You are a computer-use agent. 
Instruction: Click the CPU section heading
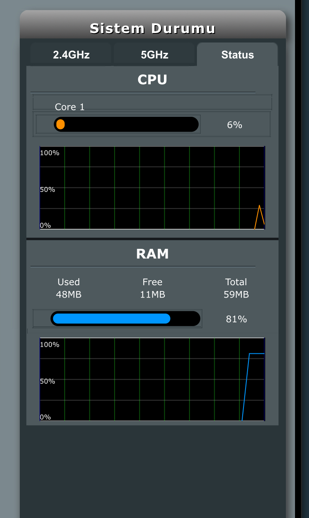[x=152, y=80]
